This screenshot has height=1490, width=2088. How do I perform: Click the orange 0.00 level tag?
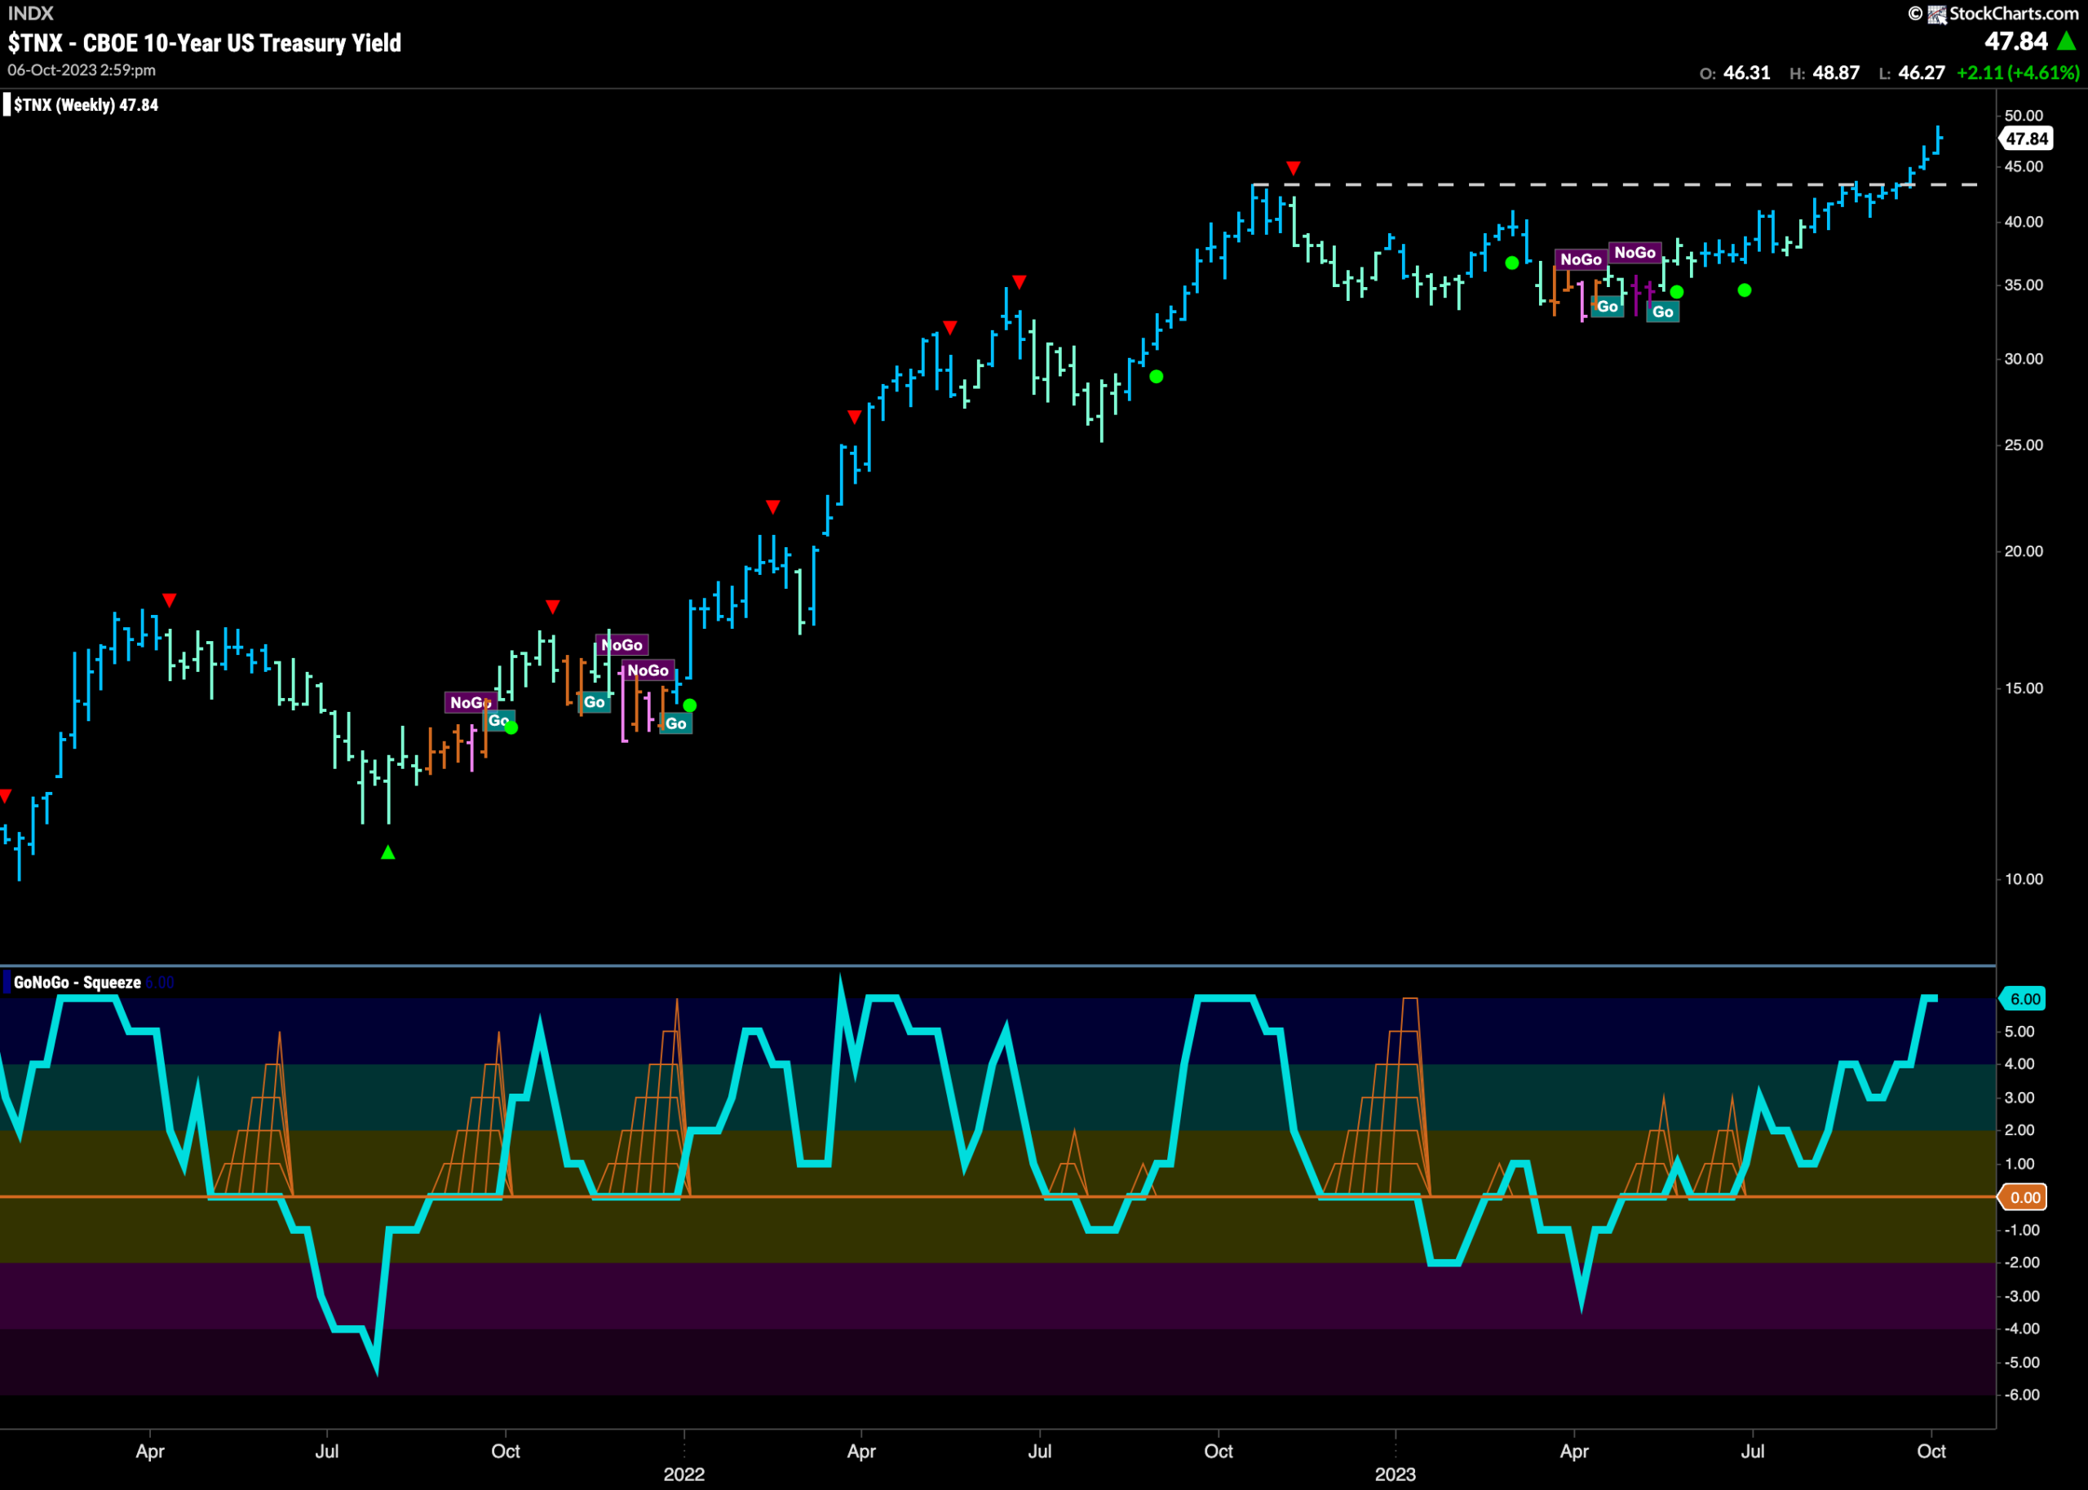(x=2023, y=1197)
